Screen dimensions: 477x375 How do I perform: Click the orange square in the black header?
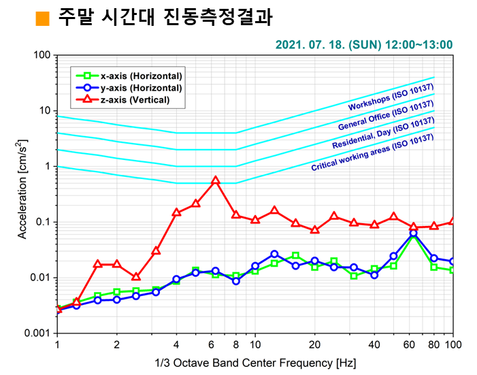coord(42,18)
